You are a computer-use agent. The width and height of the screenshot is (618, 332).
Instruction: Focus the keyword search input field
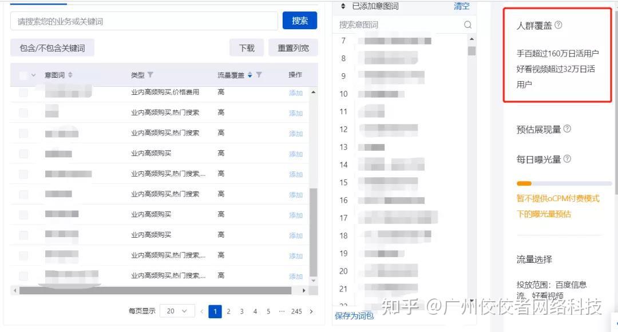144,21
